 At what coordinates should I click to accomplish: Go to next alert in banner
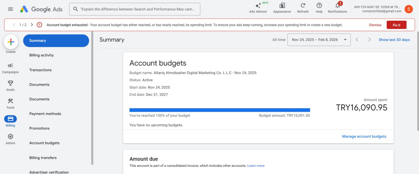click(x=32, y=25)
